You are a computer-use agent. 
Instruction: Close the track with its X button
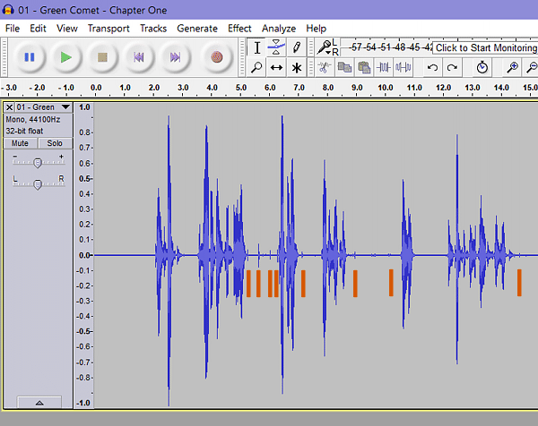coord(9,107)
